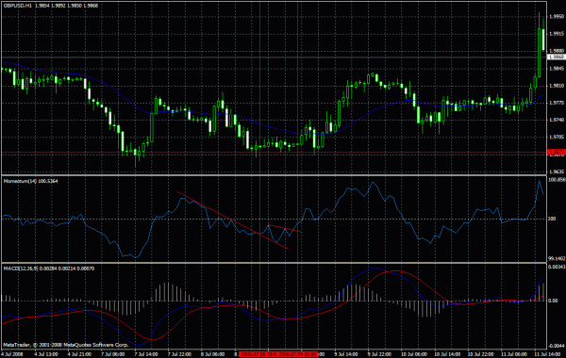Click the 8 Jul 06:00 time label

[213, 354]
